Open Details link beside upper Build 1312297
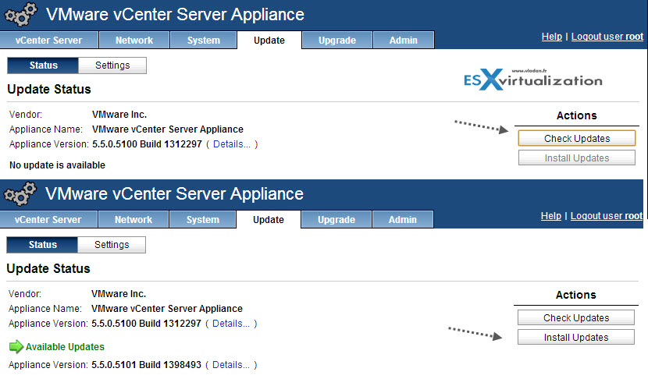 (x=231, y=144)
